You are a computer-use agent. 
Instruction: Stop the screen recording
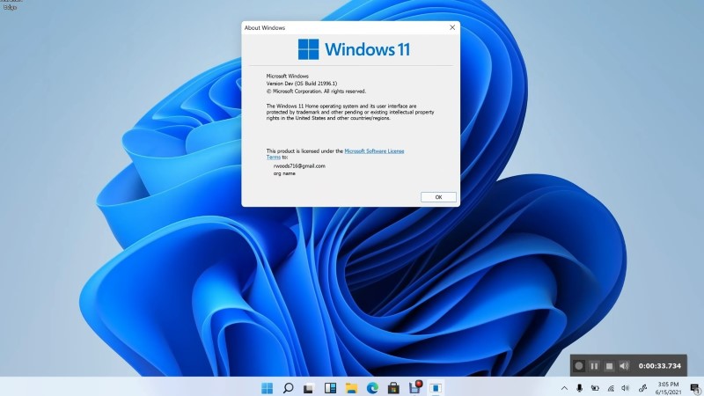[609, 365]
